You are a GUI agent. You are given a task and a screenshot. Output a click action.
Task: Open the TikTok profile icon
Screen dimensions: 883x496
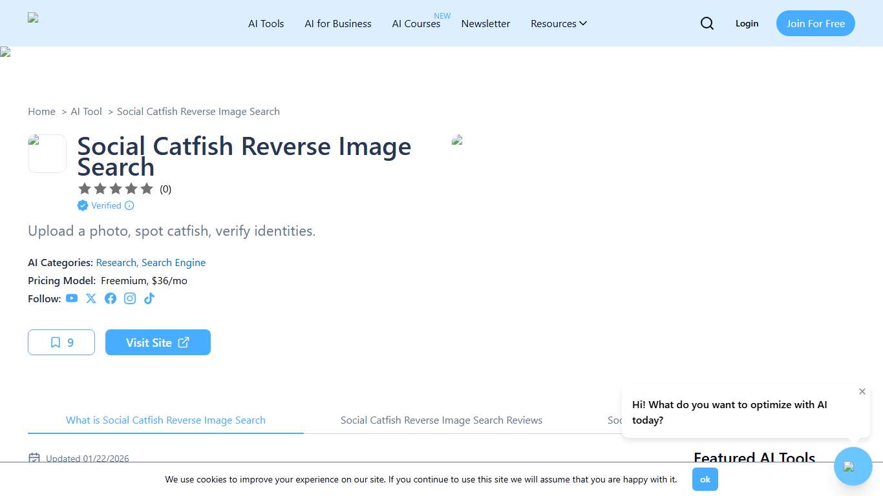point(149,298)
